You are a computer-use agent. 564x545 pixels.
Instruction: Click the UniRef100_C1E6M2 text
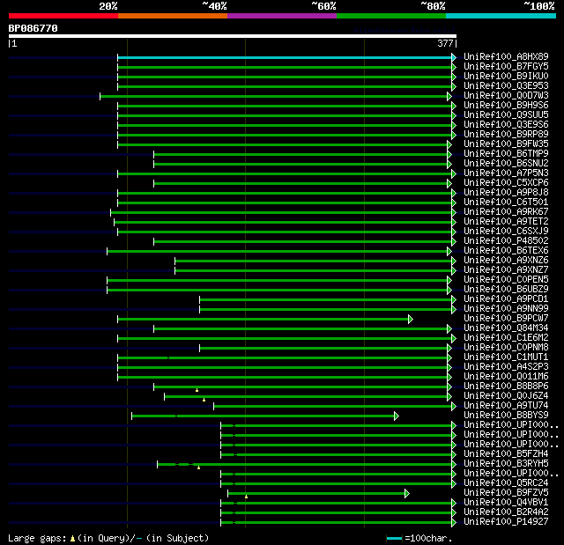pos(506,338)
